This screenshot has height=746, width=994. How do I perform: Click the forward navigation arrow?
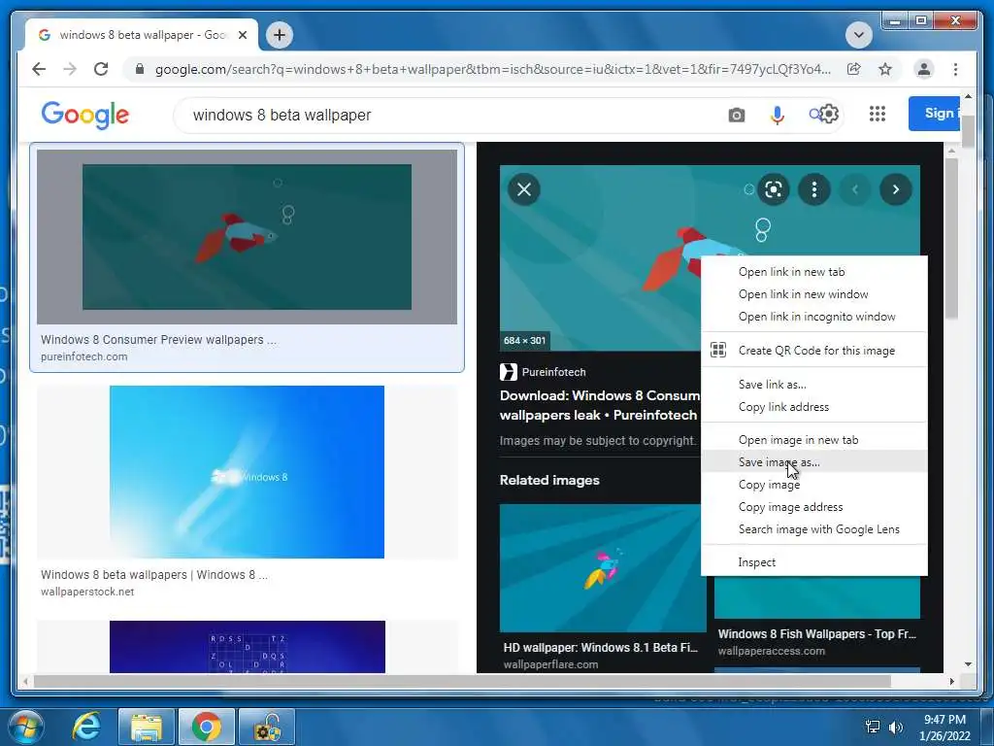tap(70, 69)
